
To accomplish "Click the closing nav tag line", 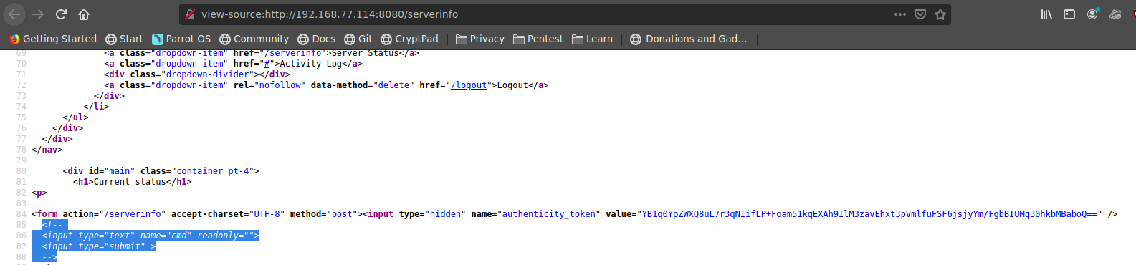I will coord(47,150).
